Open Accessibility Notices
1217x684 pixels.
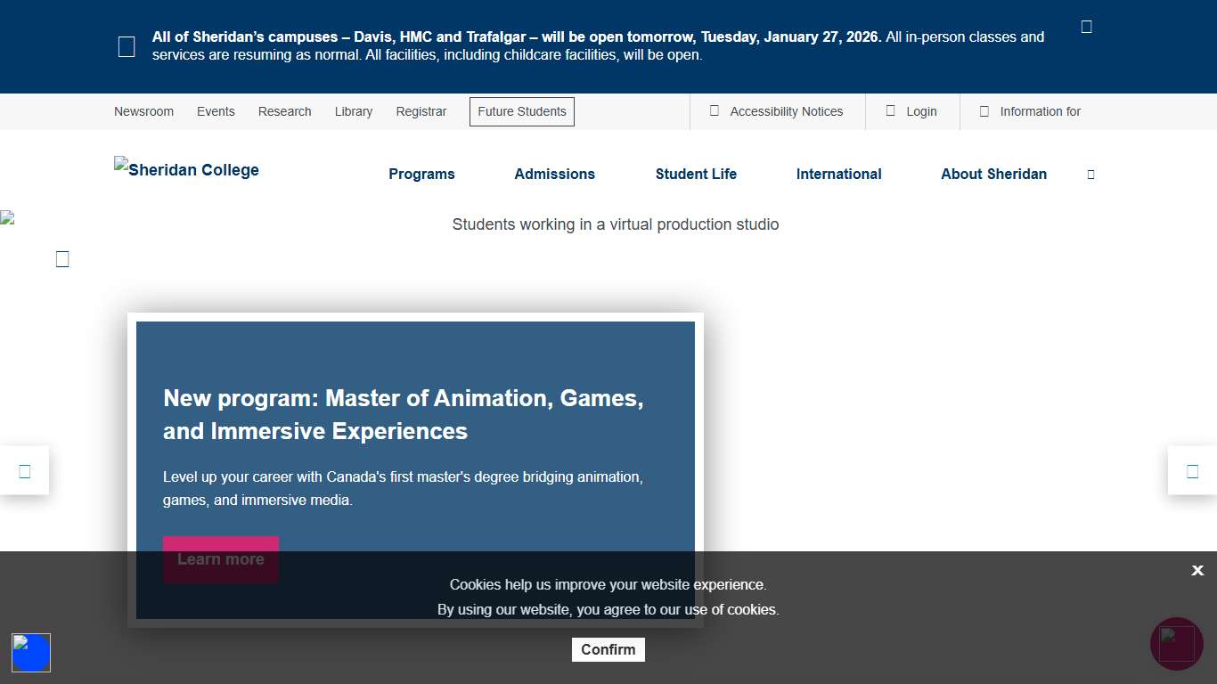coord(777,111)
